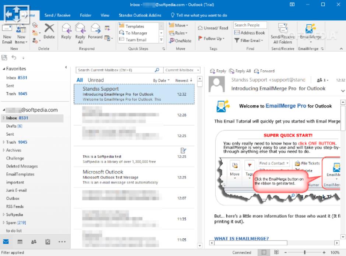Switch to Reading view in status bar
The width and height of the screenshot is (346, 256).
pyautogui.click(x=276, y=252)
